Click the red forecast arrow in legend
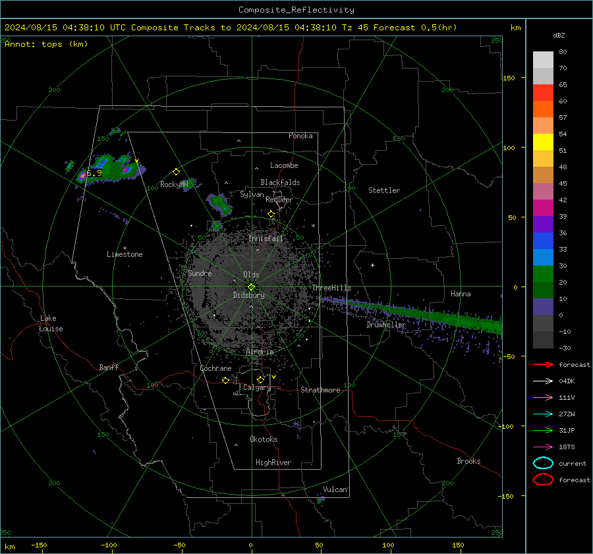This screenshot has height=554, width=593. click(x=543, y=364)
